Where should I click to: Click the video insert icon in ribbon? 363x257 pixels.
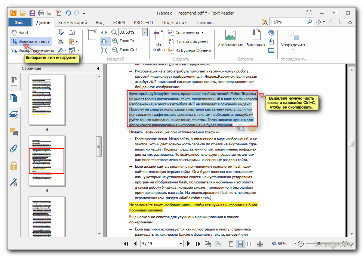(271, 50)
